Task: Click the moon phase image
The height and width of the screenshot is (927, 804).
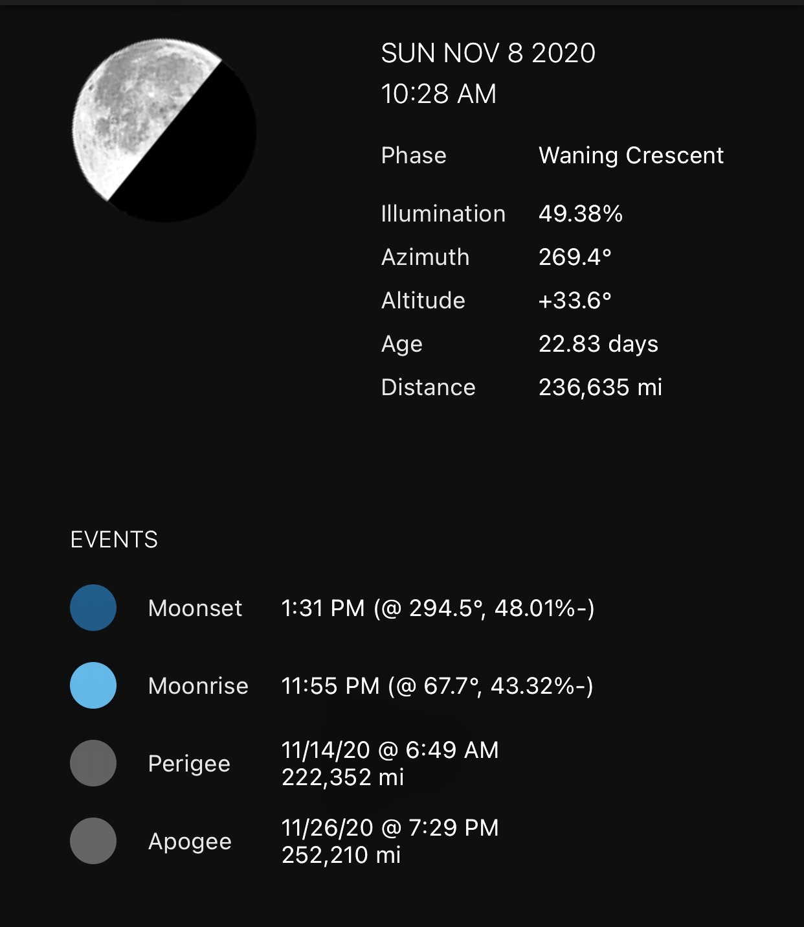Action: (x=164, y=130)
